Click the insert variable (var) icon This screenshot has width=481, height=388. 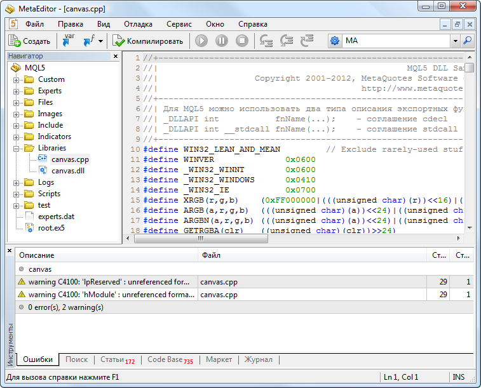[x=68, y=41]
